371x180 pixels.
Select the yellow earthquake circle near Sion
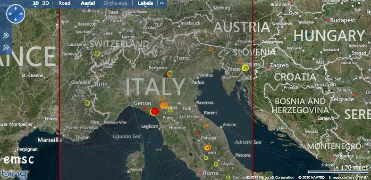97,54
